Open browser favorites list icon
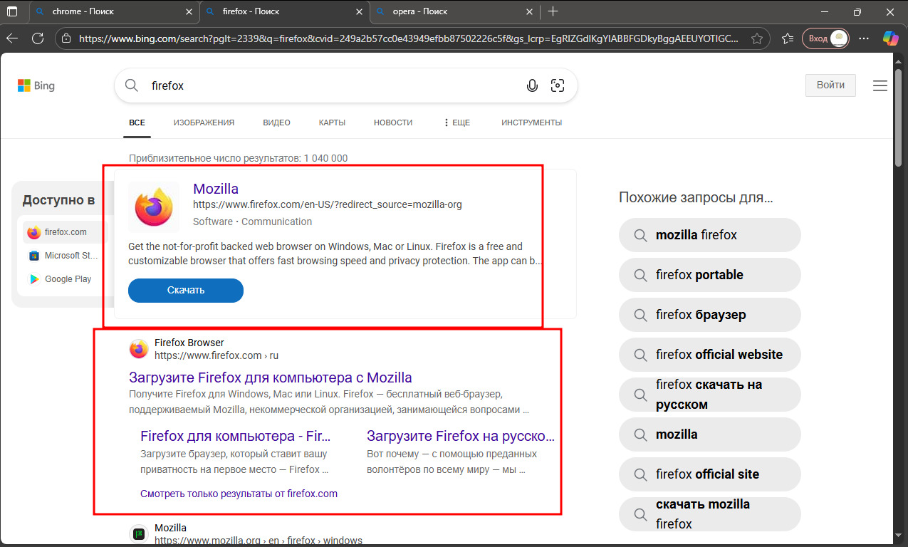Screen dimensions: 908x547 pos(787,38)
